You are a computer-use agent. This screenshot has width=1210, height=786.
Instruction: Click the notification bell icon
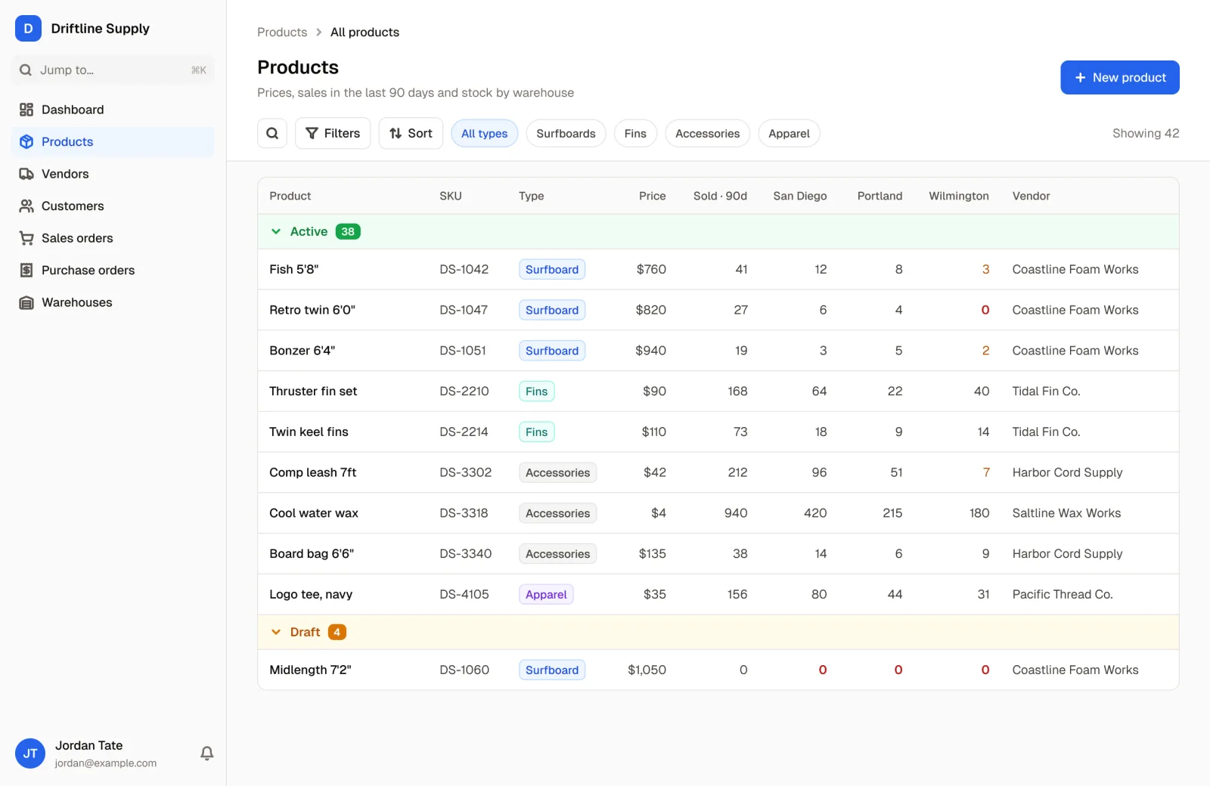coord(206,753)
